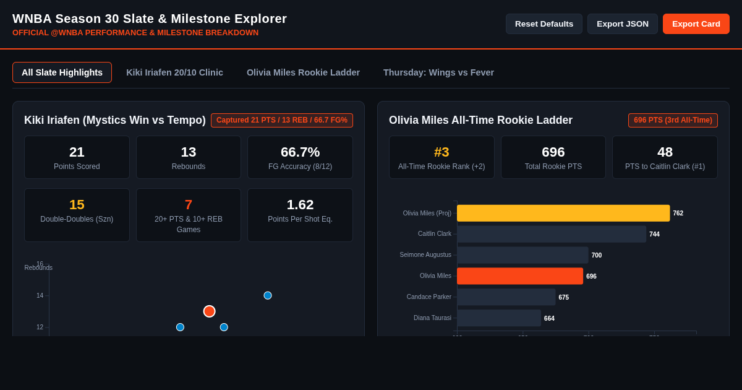This screenshot has height=390, width=742.
Task: Select the Rebounds 13 stat card
Action: pyautogui.click(x=189, y=157)
